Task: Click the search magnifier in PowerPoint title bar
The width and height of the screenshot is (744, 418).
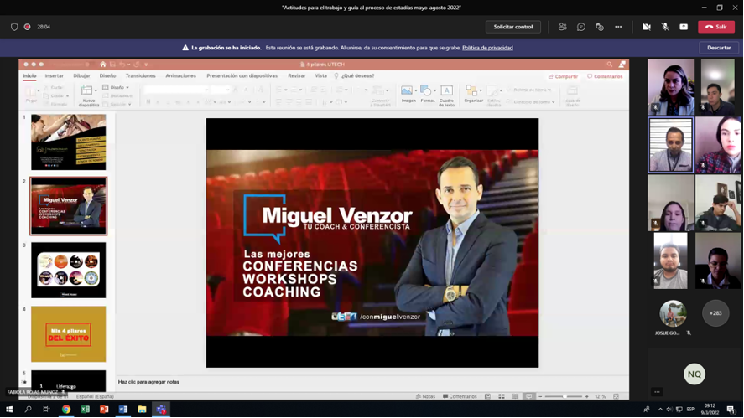Action: coord(609,64)
